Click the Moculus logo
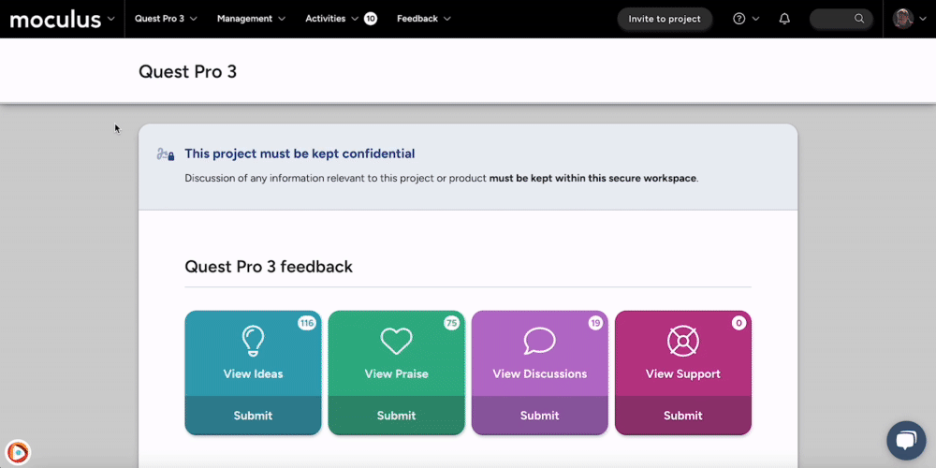The width and height of the screenshot is (936, 468). tap(55, 19)
